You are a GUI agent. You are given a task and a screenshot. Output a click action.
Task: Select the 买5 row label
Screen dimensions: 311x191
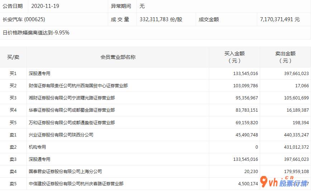[x=13, y=123]
